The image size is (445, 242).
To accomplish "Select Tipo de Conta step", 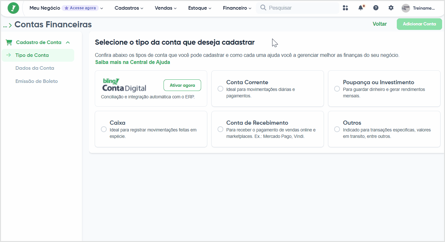I will 38,55.
